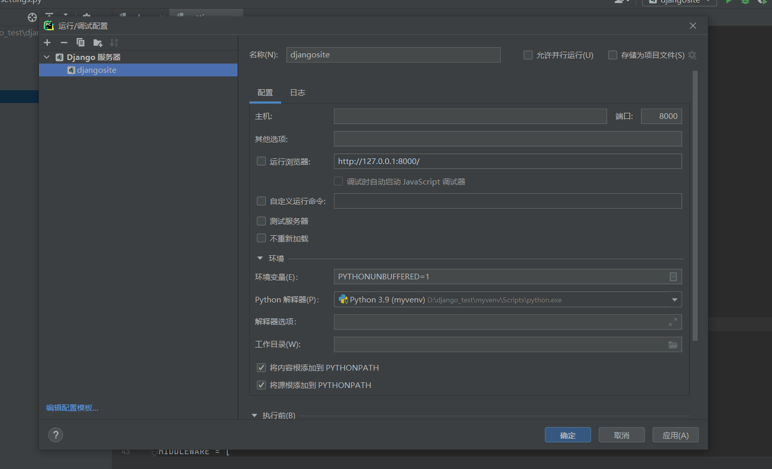Save configuration to new folder icon
Viewport: 772px width, 469px height.
point(98,43)
